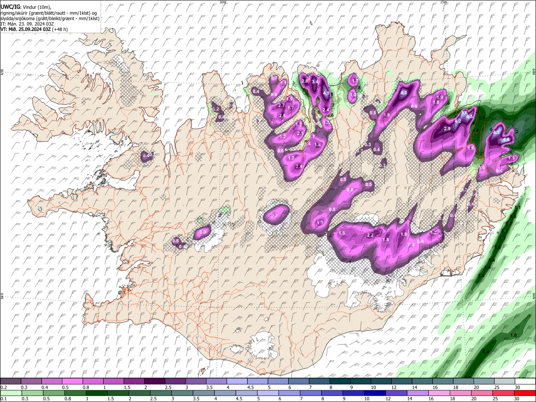536x402 pixels.
Task: Click the 2.7 snowfall value on the map
Action: point(281,105)
